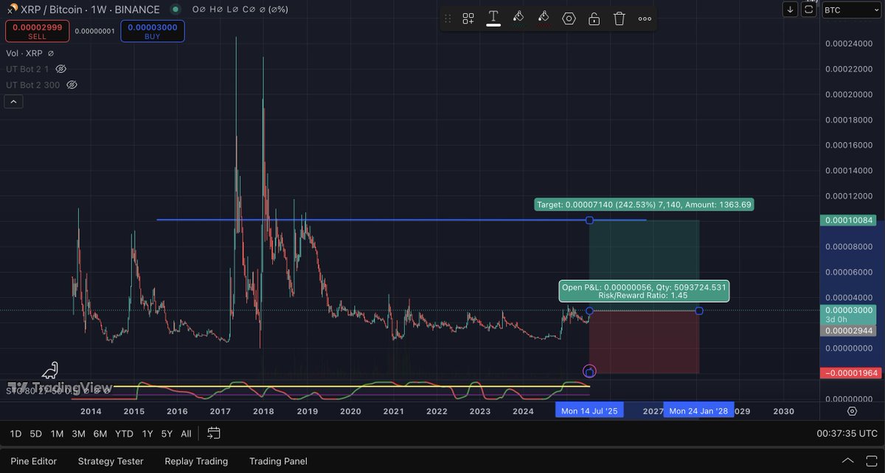The width and height of the screenshot is (885, 473).
Task: Open the go-to-date calendar icon
Action: tap(214, 433)
